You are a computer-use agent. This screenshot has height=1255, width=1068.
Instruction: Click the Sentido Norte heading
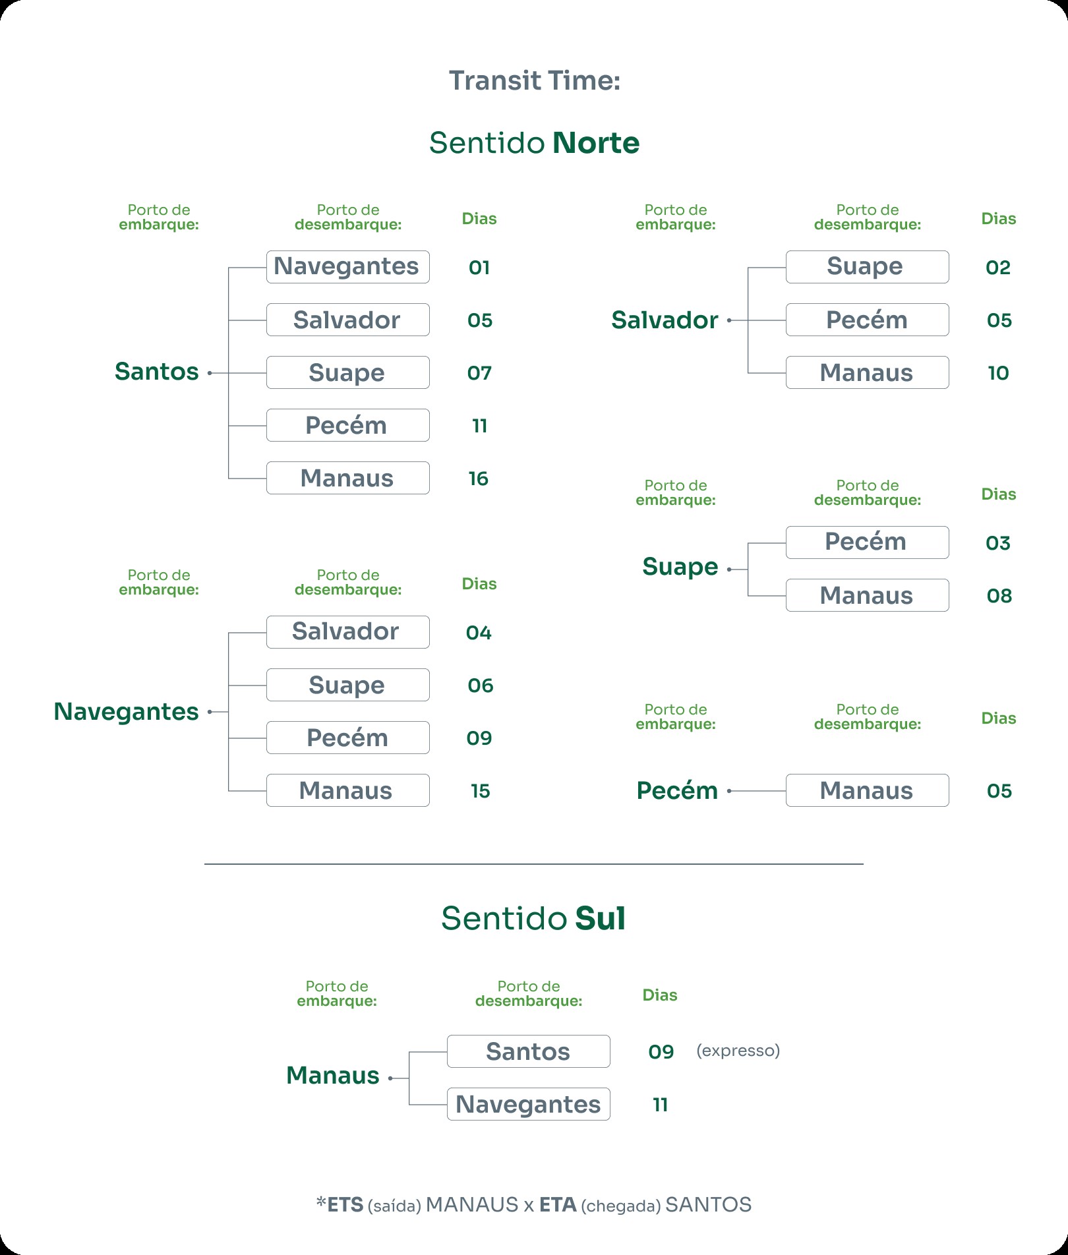(534, 143)
